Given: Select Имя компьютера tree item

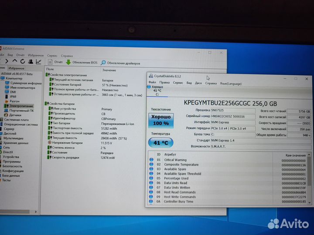Looking at the screenshot, I should pyautogui.click(x=20, y=87).
